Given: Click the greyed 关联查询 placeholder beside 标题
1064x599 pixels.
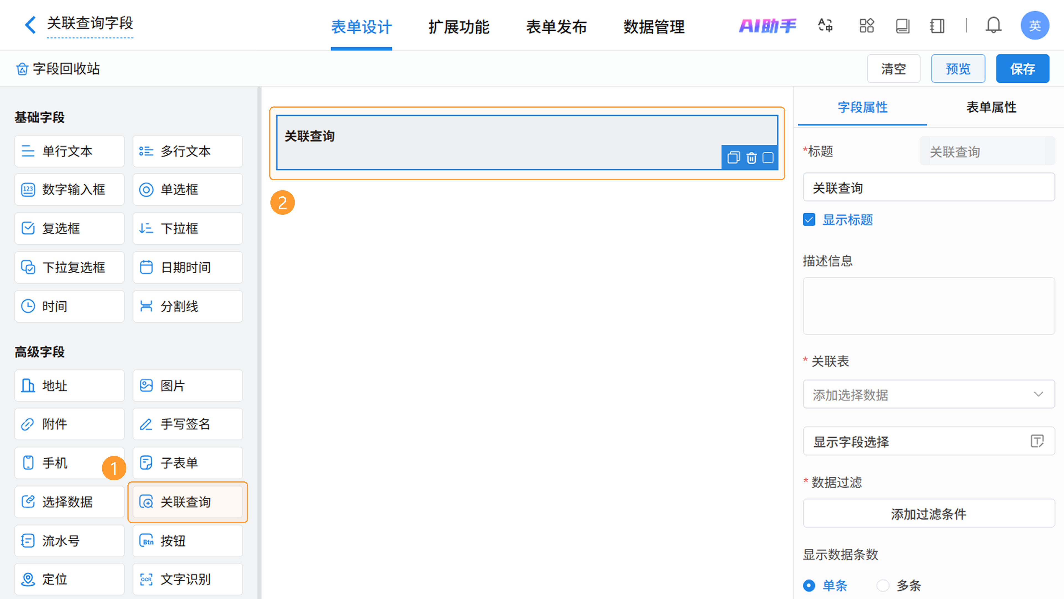Looking at the screenshot, I should pos(987,151).
